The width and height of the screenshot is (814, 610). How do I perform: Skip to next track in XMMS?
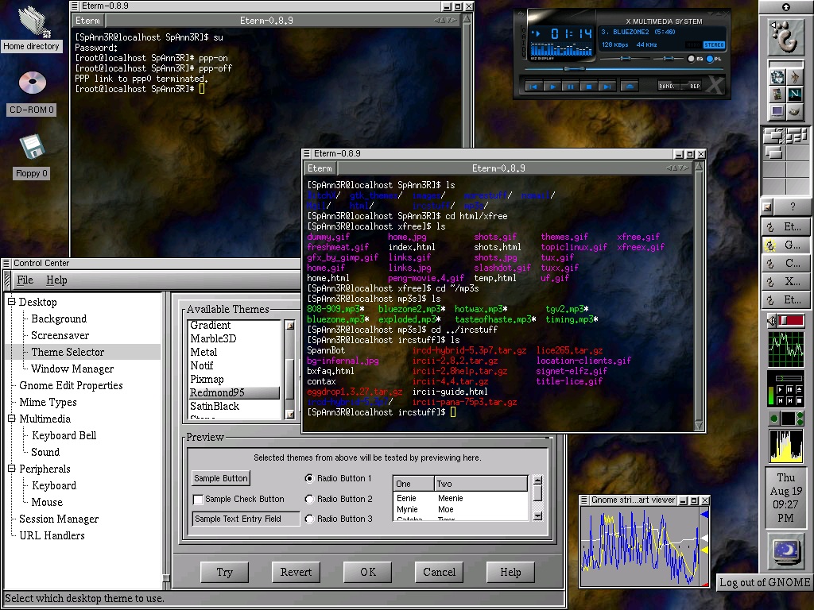607,86
